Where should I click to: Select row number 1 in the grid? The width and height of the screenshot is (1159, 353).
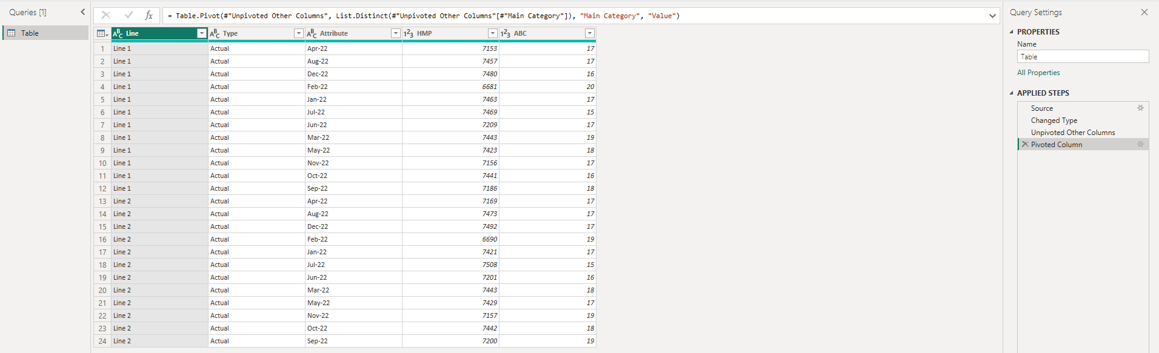pyautogui.click(x=102, y=48)
